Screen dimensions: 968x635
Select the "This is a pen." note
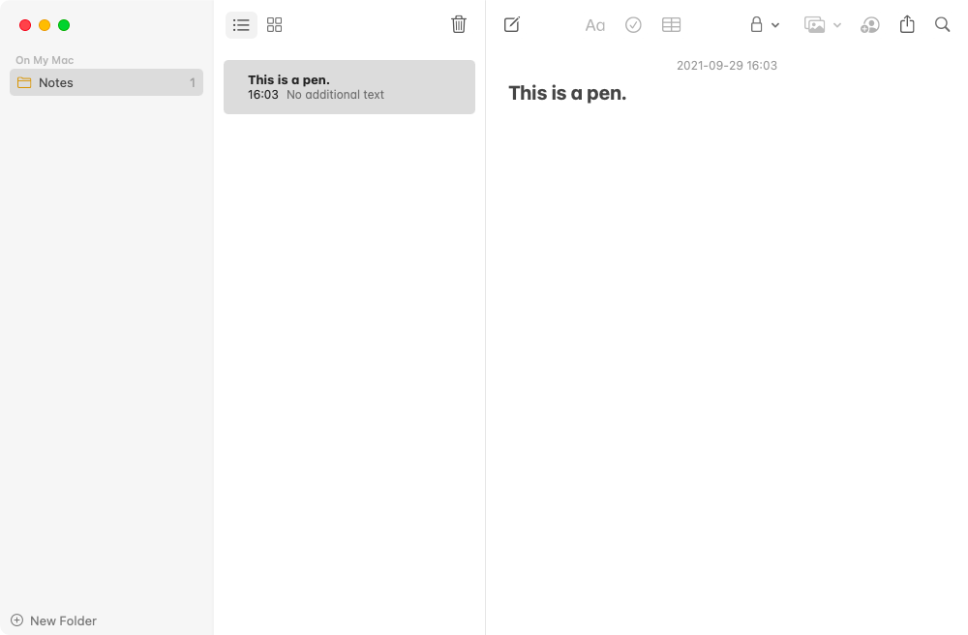349,87
